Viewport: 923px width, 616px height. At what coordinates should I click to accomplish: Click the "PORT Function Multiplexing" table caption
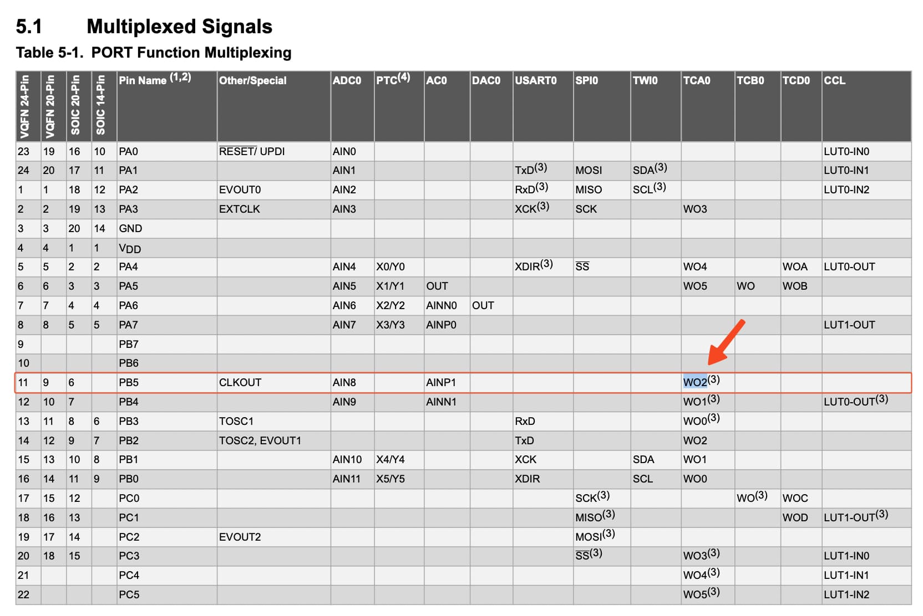point(191,53)
